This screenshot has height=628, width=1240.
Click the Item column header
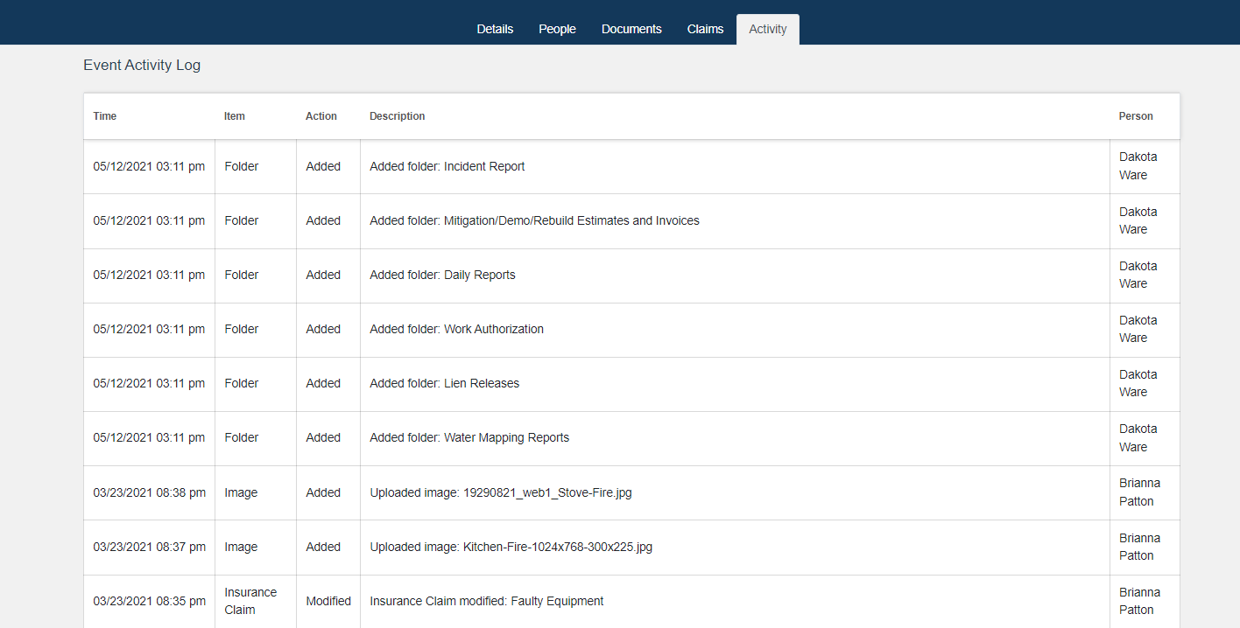(235, 116)
